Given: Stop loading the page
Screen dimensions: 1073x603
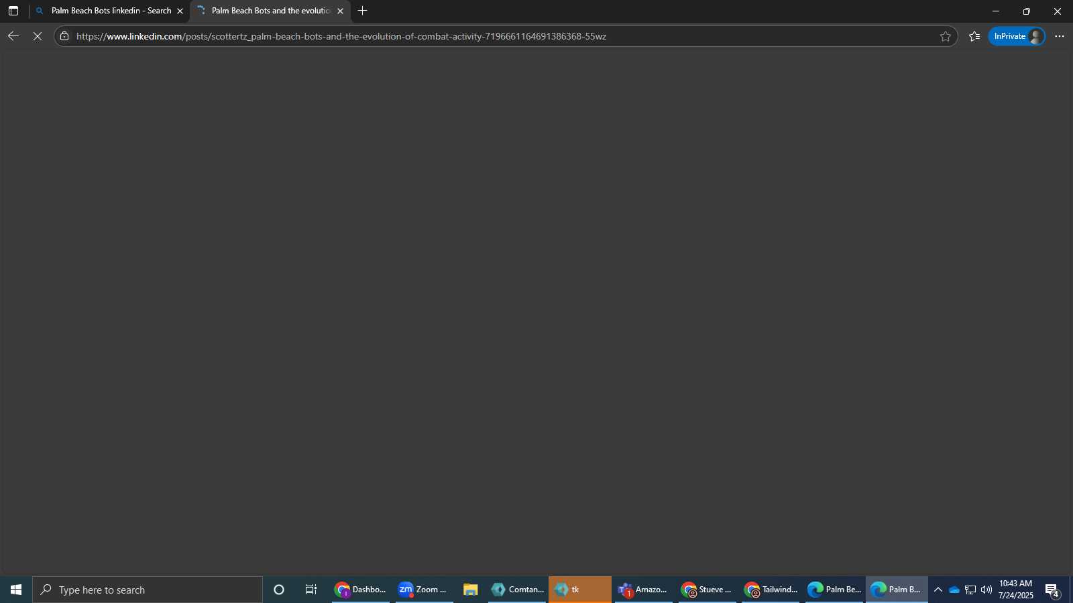Looking at the screenshot, I should pos(38,36).
